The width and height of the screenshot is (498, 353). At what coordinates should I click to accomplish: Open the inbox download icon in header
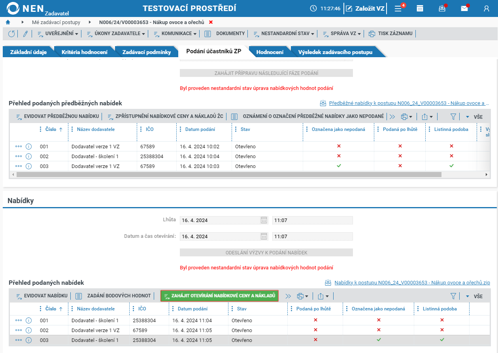pyautogui.click(x=442, y=8)
